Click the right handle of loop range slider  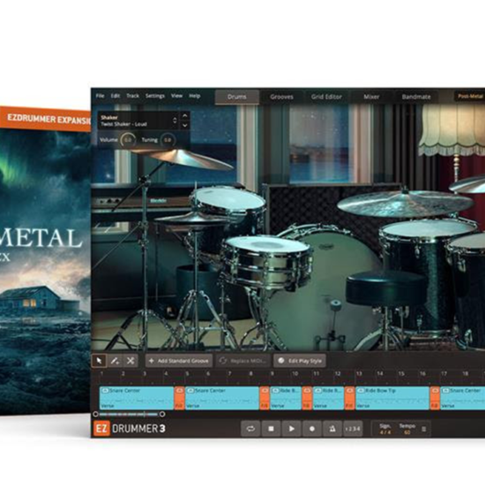click(162, 414)
